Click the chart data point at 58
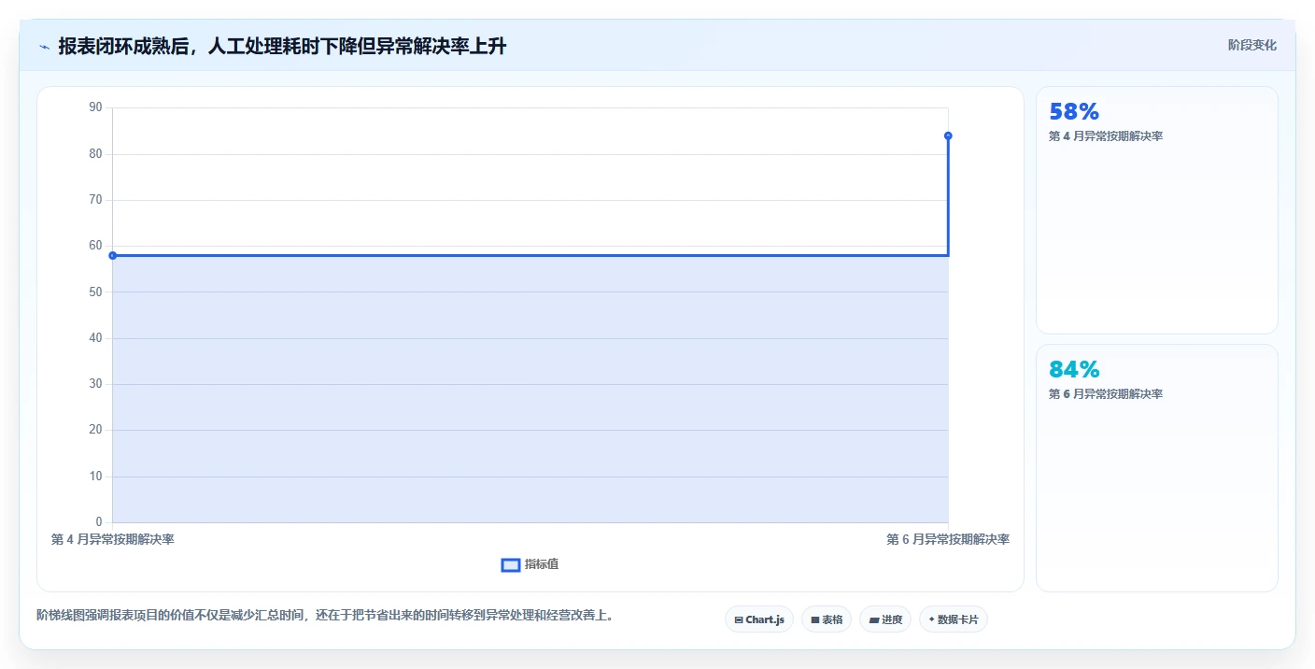Image resolution: width=1315 pixels, height=669 pixels. pyautogui.click(x=112, y=255)
